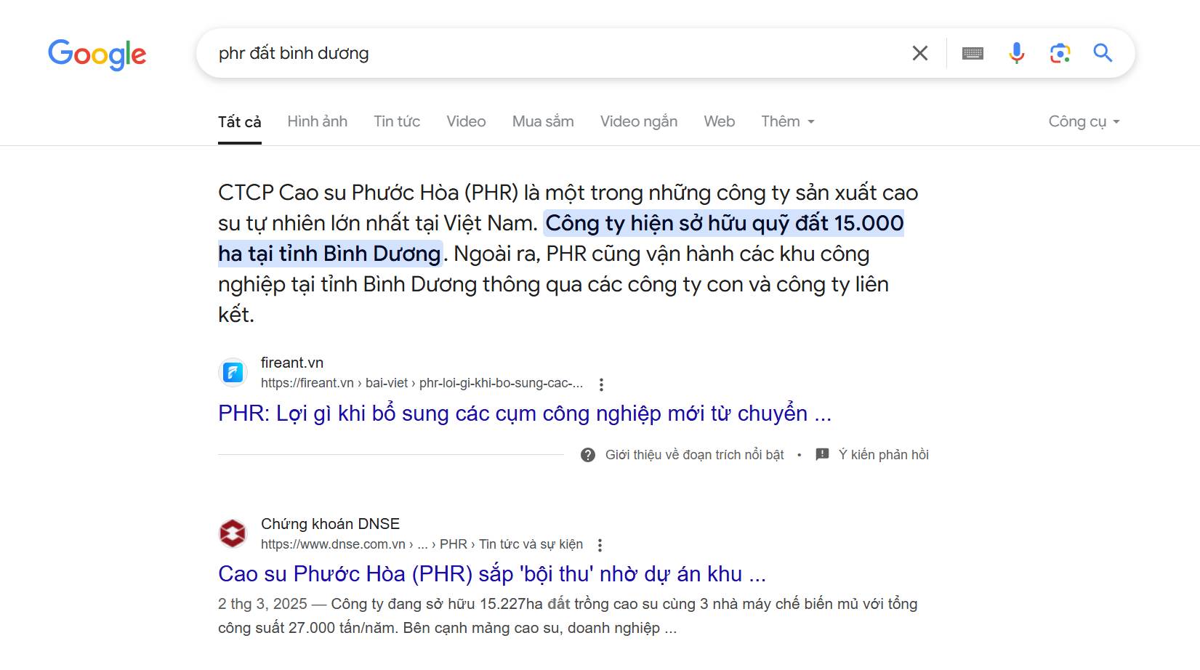Click the highlighted 'quỹ đất 15.000' snippet text
The width and height of the screenshot is (1200, 670).
pos(828,223)
